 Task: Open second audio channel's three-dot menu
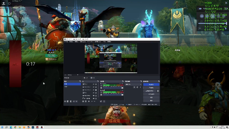(101, 92)
